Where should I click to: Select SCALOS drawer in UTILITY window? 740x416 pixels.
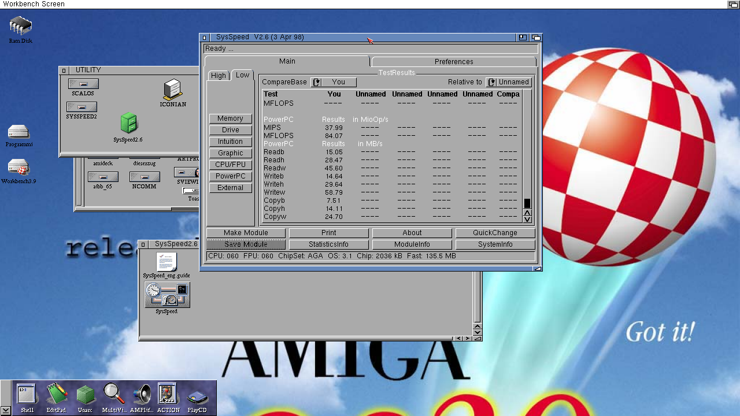tap(83, 87)
